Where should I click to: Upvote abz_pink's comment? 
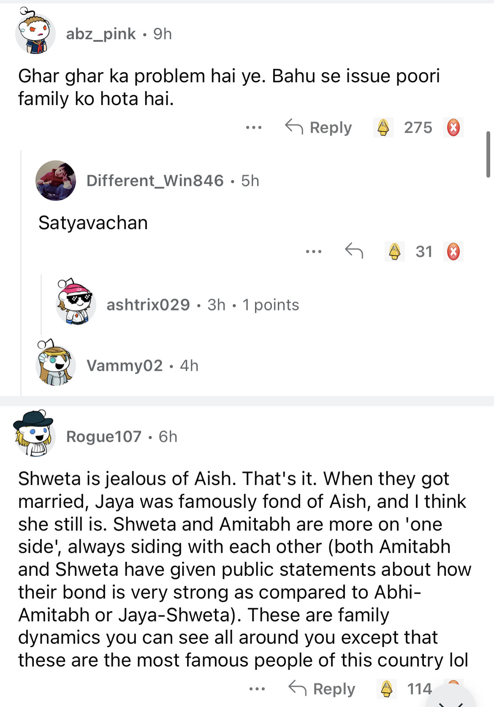coord(383,127)
